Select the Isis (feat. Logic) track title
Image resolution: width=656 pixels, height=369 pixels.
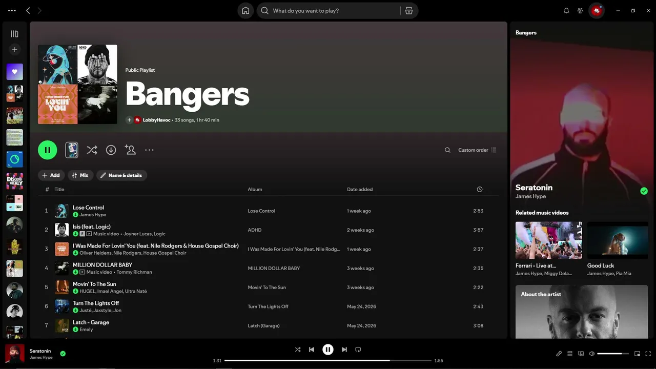point(92,227)
